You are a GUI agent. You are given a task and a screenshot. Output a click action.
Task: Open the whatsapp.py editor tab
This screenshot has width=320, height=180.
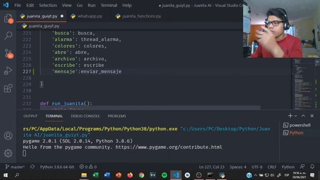86,16
